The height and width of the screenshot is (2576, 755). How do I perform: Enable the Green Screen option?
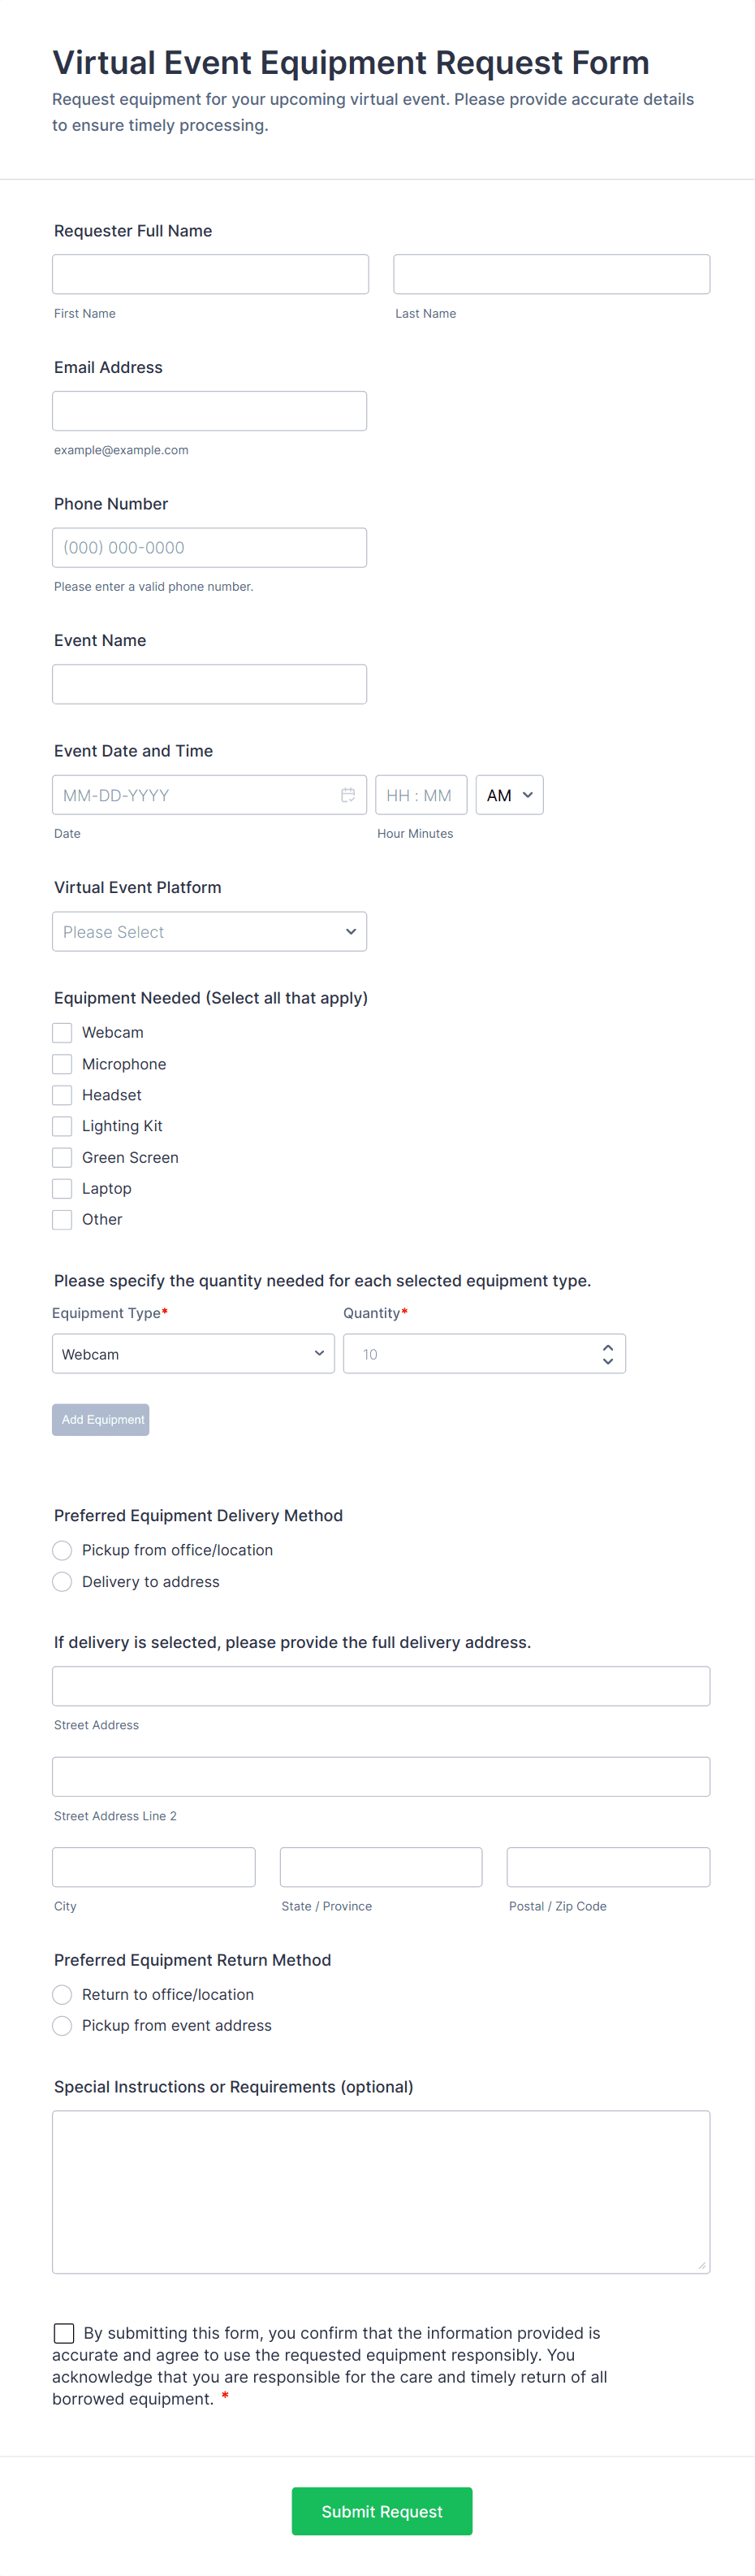point(62,1157)
